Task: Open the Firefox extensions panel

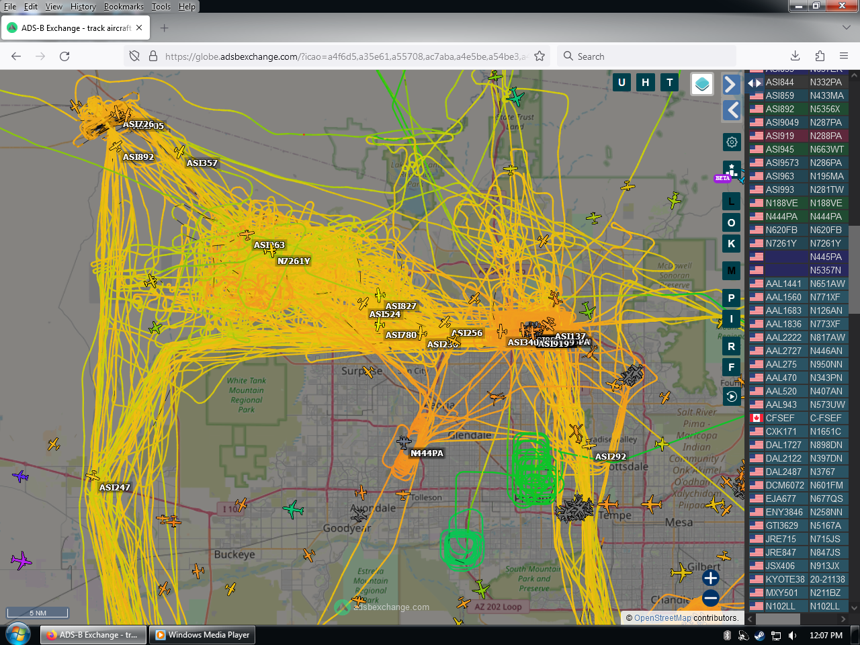Action: pos(820,56)
